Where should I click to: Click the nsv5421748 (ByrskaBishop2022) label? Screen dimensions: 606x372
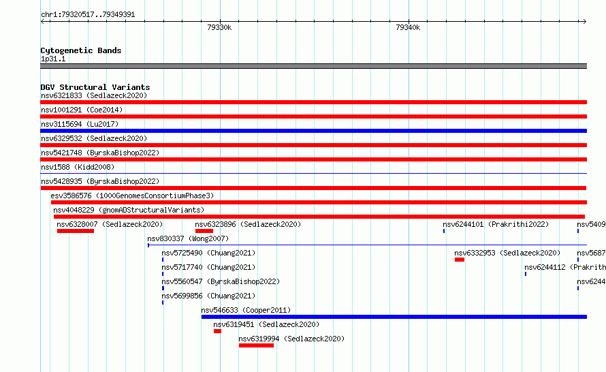[100, 153]
